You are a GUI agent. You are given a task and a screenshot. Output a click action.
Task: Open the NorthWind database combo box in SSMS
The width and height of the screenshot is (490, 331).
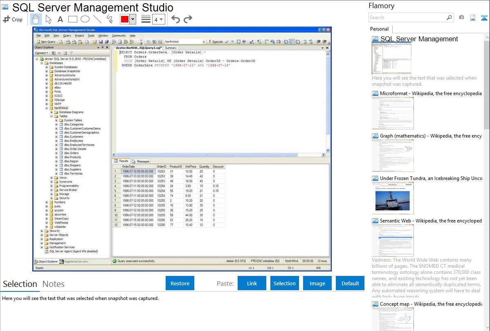click(185, 42)
